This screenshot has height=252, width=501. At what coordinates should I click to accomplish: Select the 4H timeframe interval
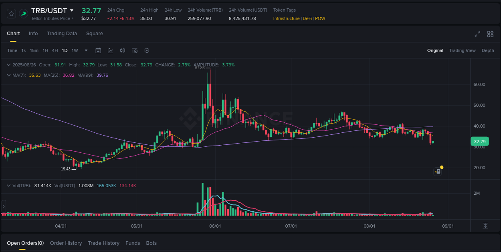click(x=55, y=50)
